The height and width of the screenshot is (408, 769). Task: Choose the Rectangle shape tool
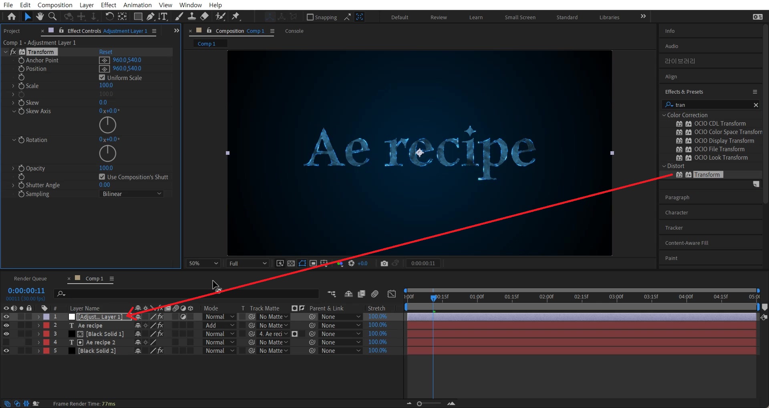click(138, 16)
